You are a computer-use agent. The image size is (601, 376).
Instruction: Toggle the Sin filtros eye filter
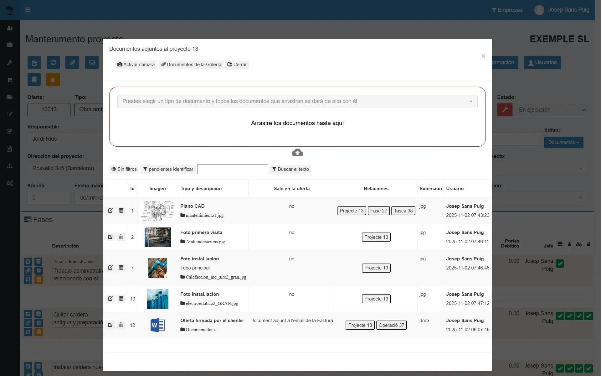pyautogui.click(x=124, y=169)
